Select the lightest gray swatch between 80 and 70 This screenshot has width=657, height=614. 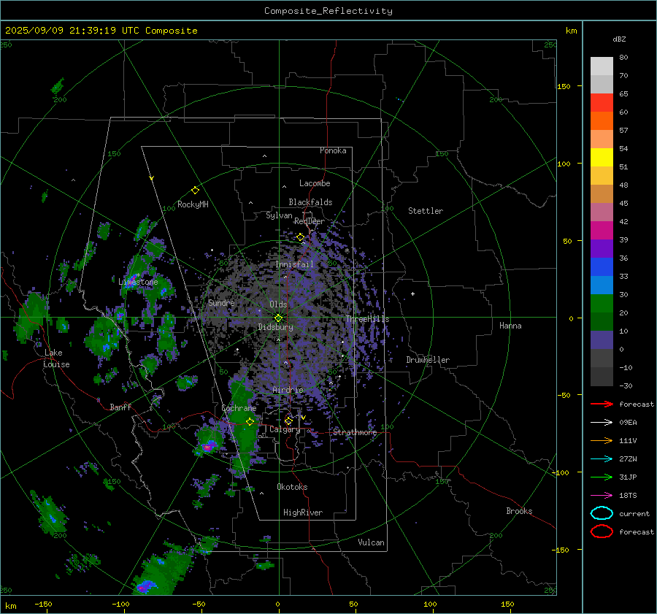[602, 66]
